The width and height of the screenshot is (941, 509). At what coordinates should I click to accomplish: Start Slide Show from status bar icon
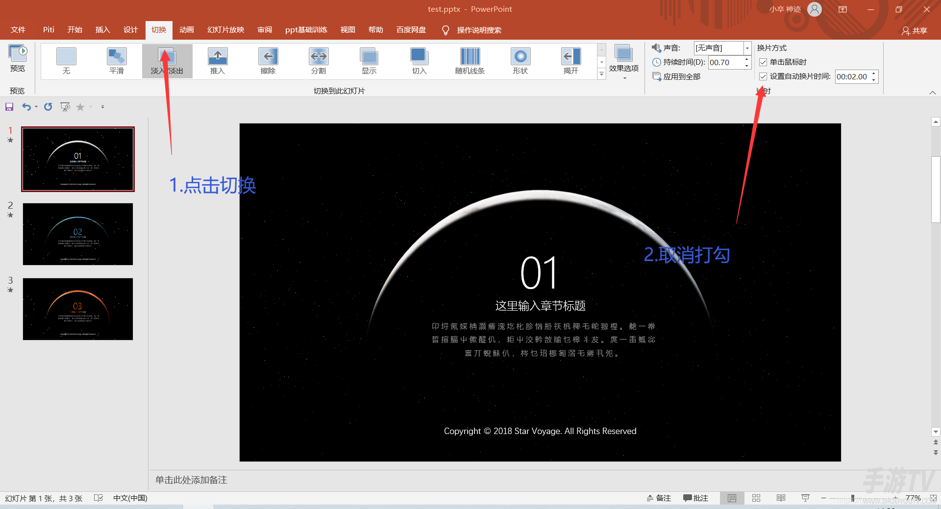coord(805,498)
